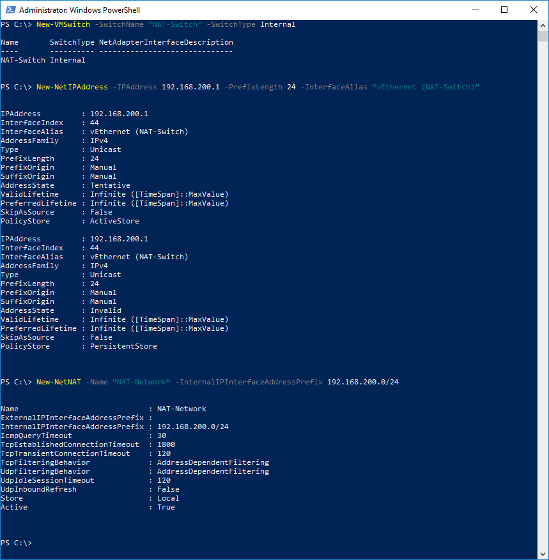The height and width of the screenshot is (560, 549).
Task: Click the "vEthernet (NAT-Switch)" quoted argument
Action: (426, 87)
